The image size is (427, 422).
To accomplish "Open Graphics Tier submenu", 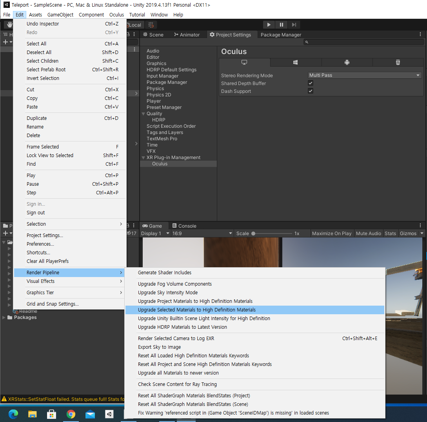I will [x=70, y=292].
